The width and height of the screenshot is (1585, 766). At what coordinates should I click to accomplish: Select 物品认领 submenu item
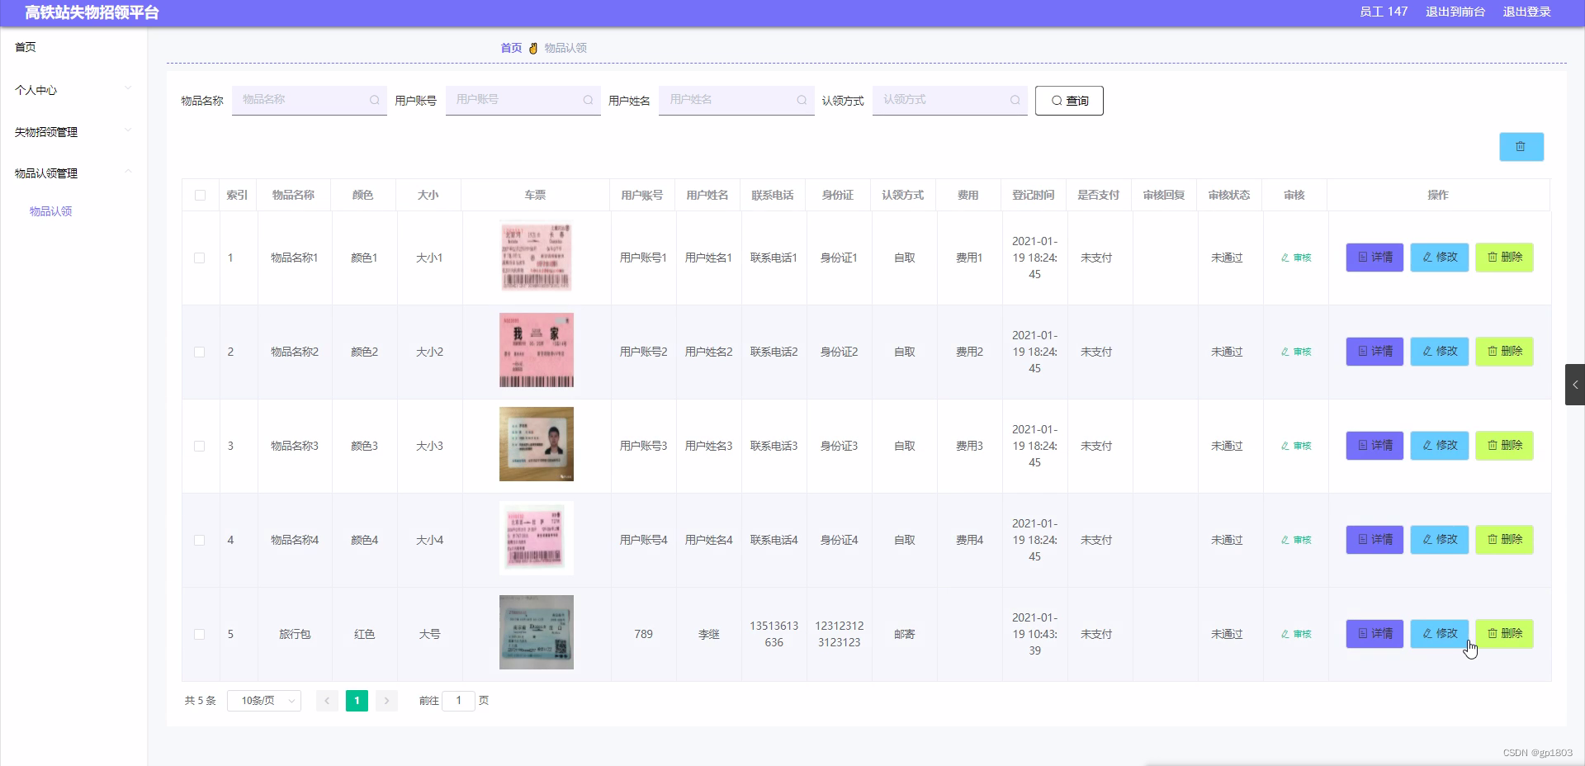click(51, 211)
